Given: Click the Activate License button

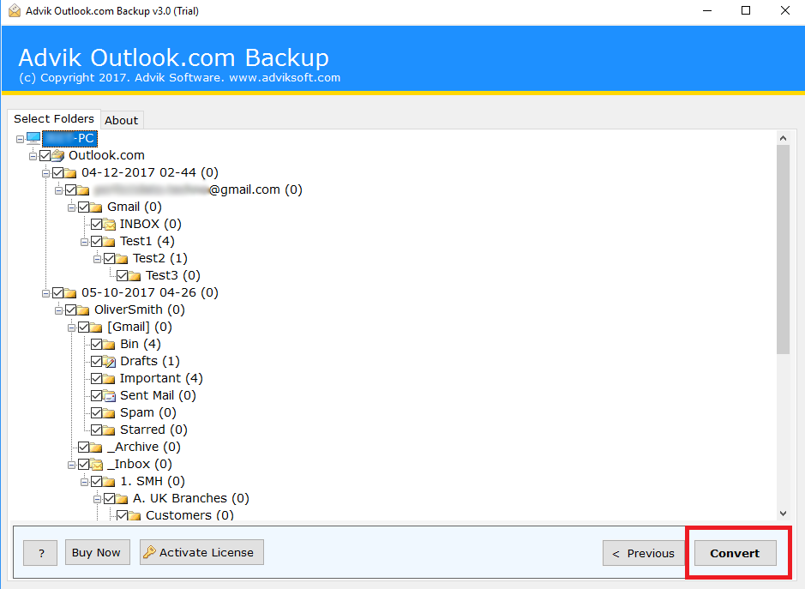Looking at the screenshot, I should (201, 552).
